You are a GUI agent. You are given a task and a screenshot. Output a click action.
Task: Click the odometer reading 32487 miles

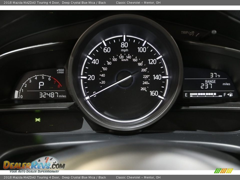click(x=53, y=95)
